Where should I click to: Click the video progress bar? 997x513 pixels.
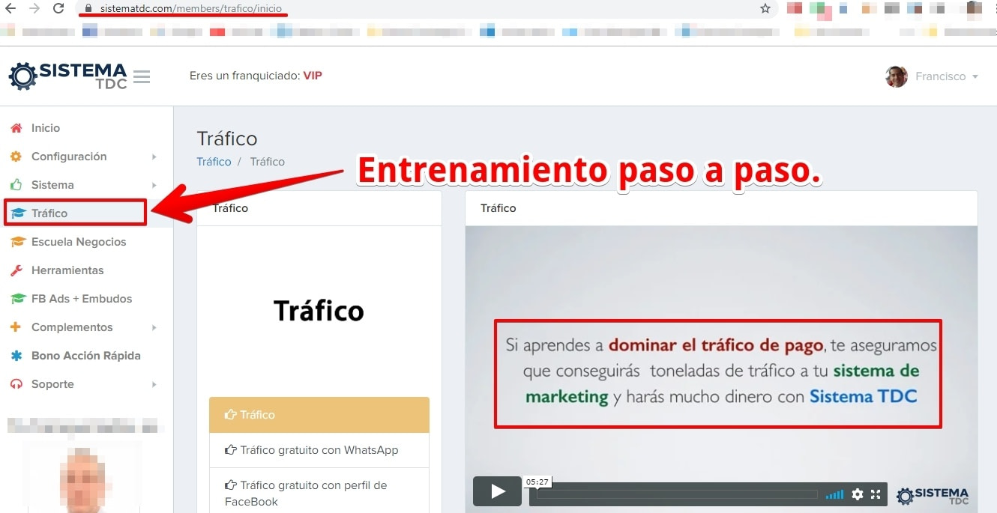coord(677,494)
